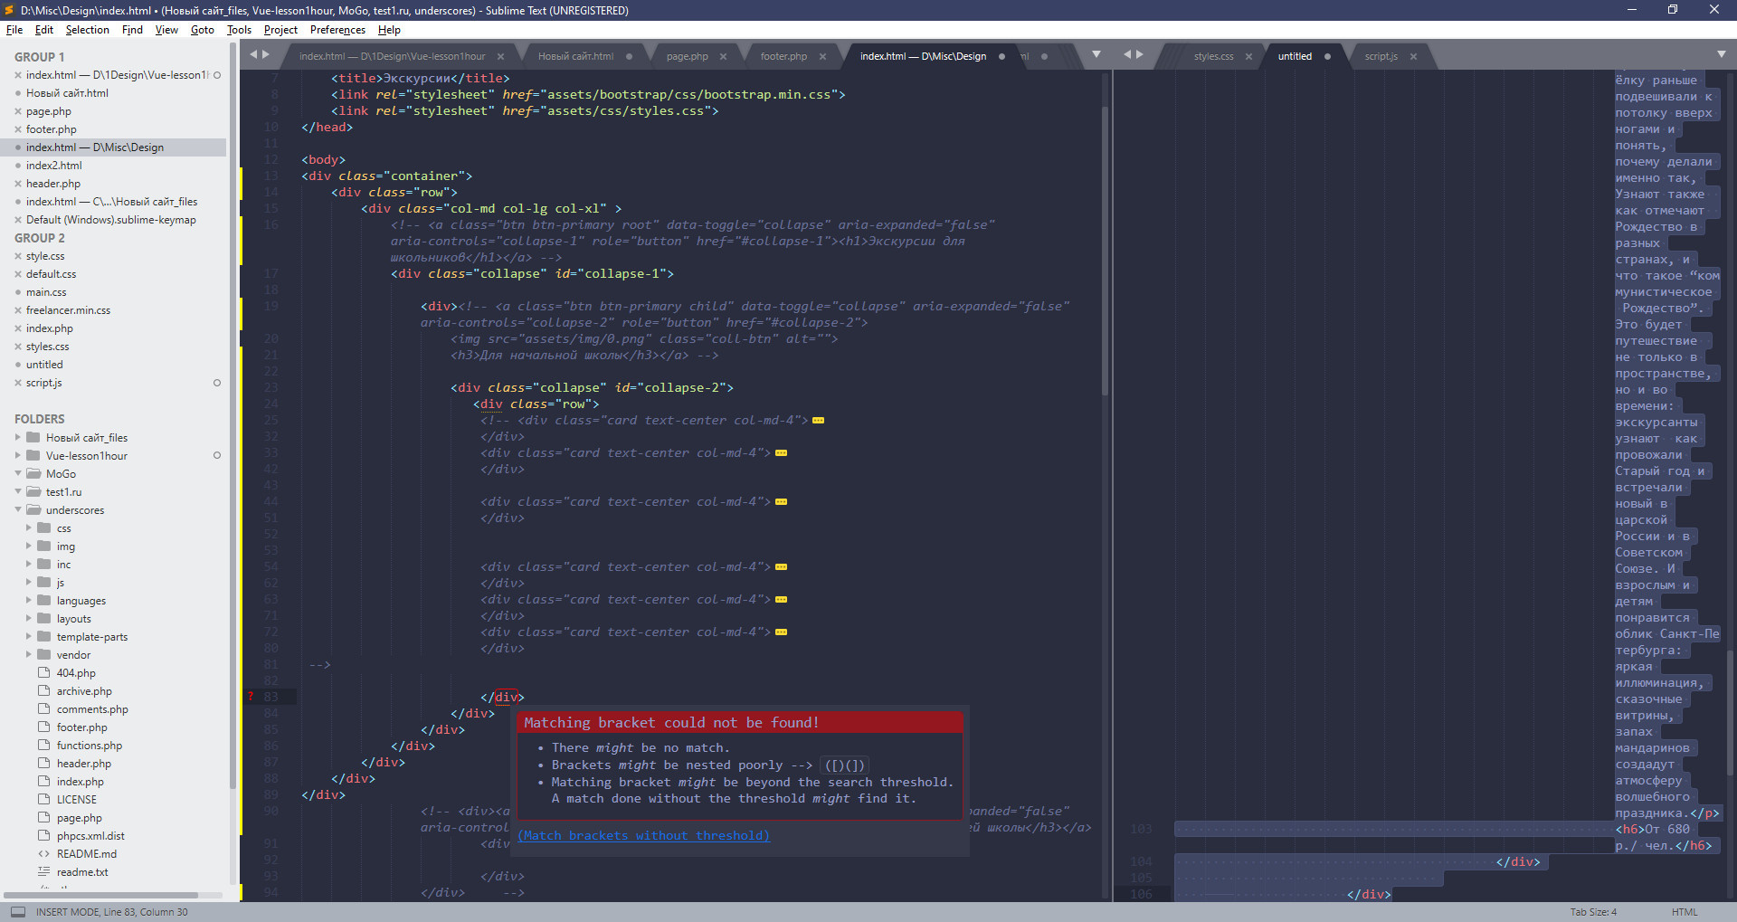The image size is (1737, 922).
Task: Switch to the Новый сайт.html tab
Action: (575, 56)
